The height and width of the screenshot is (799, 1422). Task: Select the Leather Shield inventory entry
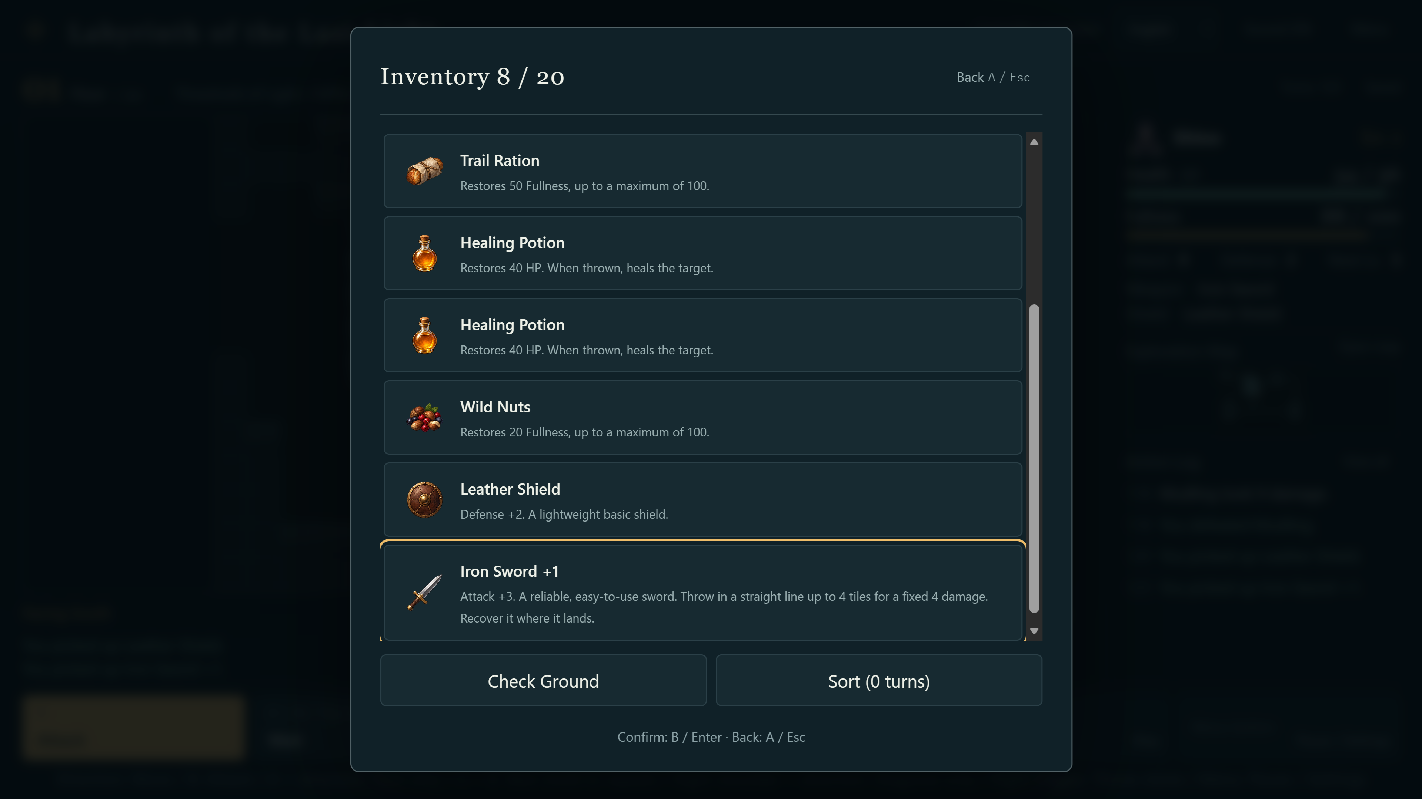click(x=703, y=500)
